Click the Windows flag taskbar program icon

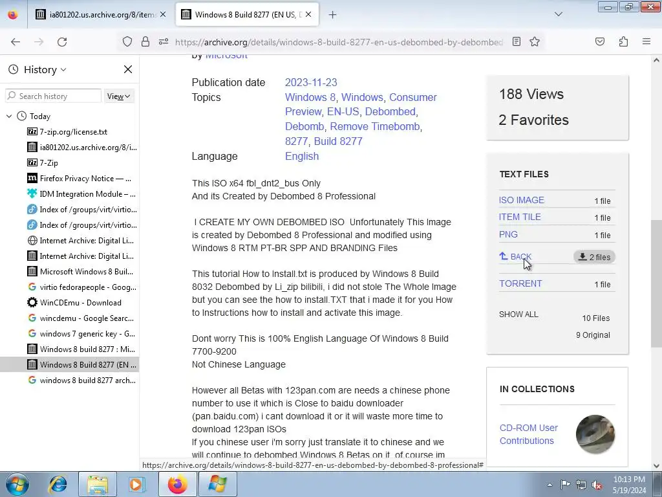click(217, 484)
